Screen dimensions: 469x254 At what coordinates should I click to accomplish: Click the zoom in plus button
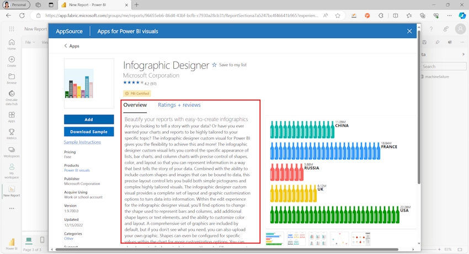439,249
